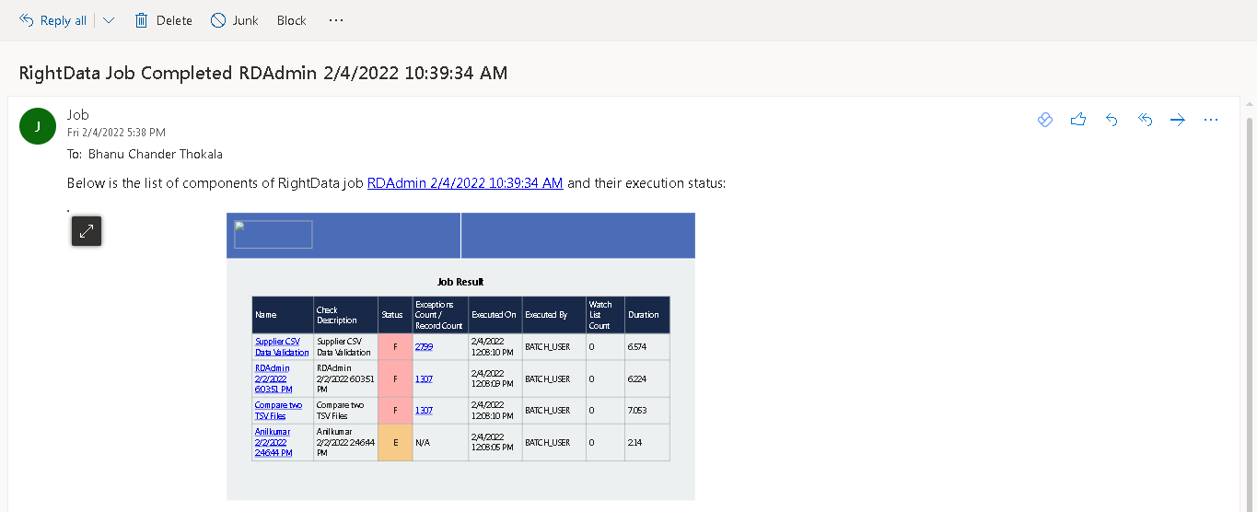Click the Exceptions Count / Record Count header
1257x512 pixels.
440,315
